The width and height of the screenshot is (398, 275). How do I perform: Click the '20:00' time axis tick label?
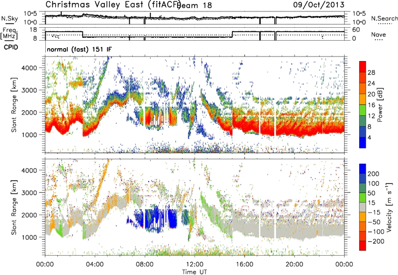(x=295, y=265)
